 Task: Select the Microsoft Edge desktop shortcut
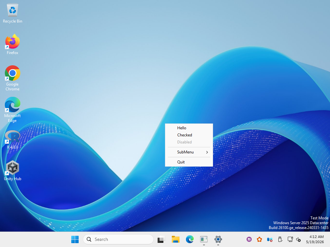13,110
